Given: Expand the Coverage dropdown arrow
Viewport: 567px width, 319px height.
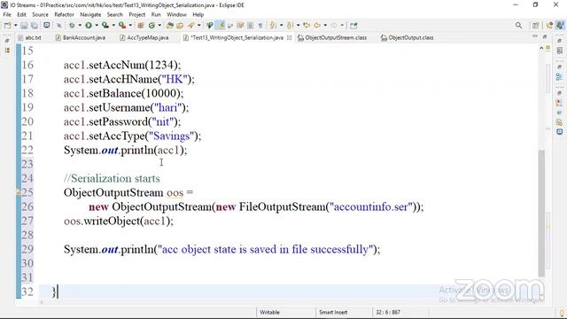Looking at the screenshot, I should tap(113, 26).
